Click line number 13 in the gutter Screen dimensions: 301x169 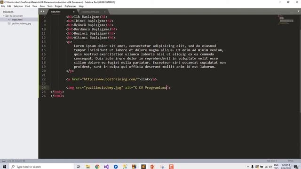(44, 42)
